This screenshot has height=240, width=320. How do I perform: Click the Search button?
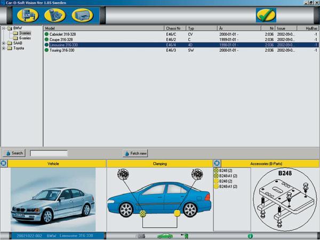pyautogui.click(x=14, y=153)
